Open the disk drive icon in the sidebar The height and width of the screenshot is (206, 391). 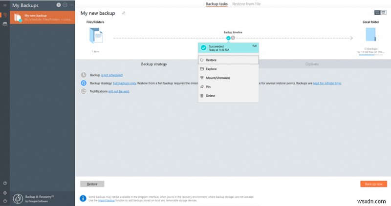click(5, 24)
